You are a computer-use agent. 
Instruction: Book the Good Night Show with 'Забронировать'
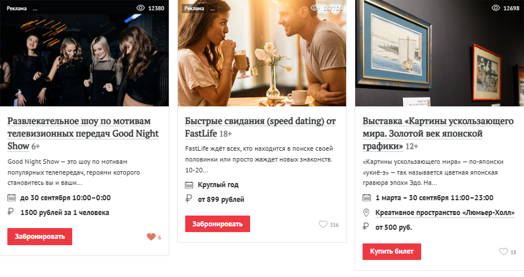pyautogui.click(x=40, y=237)
